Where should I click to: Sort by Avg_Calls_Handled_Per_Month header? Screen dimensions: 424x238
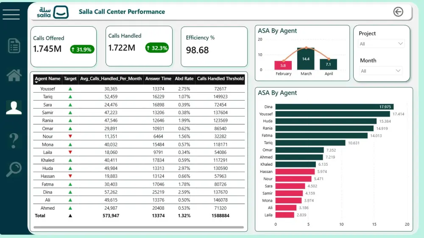coord(111,79)
